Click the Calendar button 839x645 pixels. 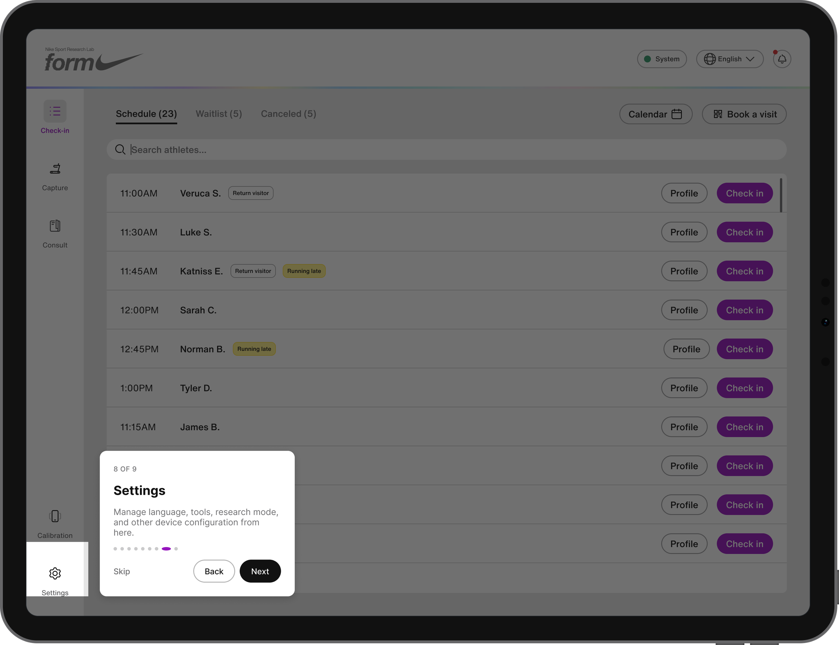(656, 114)
